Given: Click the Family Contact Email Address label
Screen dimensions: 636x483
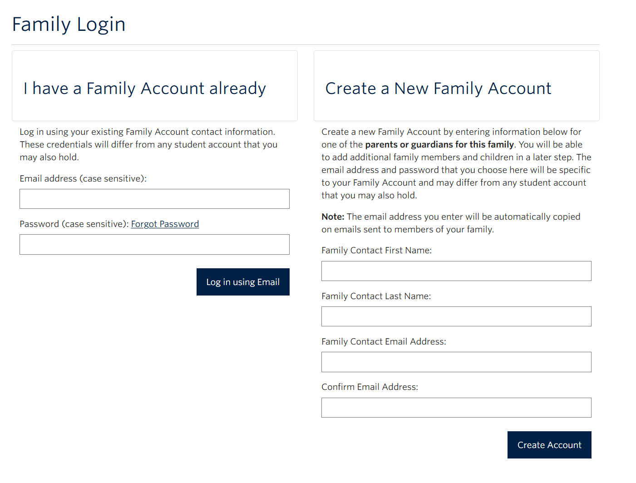Looking at the screenshot, I should [384, 341].
